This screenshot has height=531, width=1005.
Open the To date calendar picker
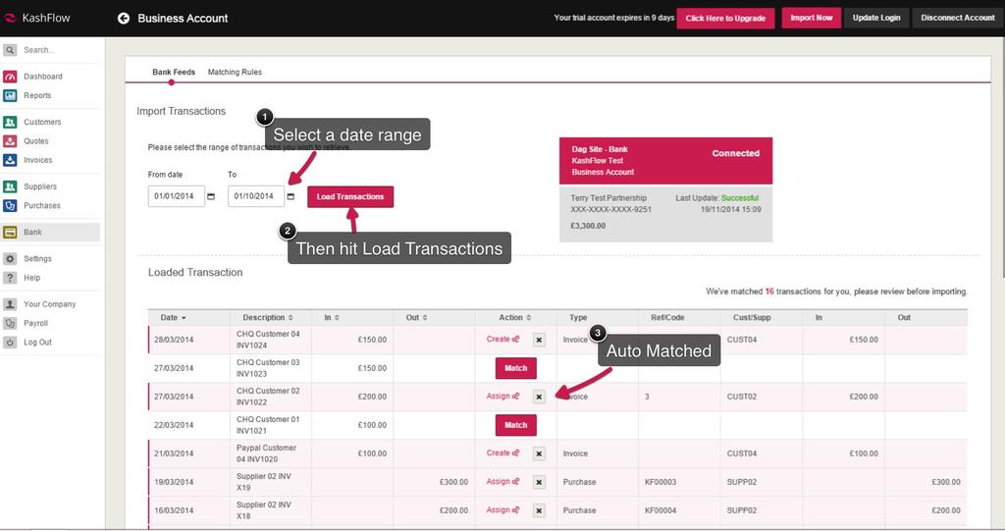pyautogui.click(x=291, y=196)
